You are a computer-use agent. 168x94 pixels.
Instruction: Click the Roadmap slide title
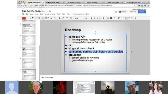(73, 30)
